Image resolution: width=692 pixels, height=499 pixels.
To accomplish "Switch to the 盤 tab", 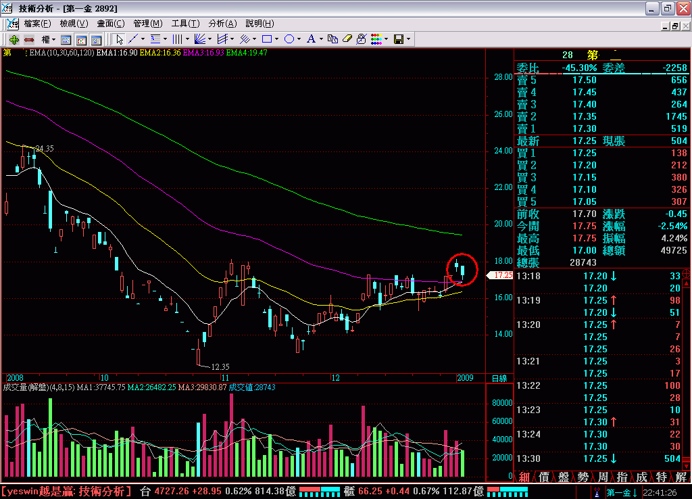I will tap(564, 477).
